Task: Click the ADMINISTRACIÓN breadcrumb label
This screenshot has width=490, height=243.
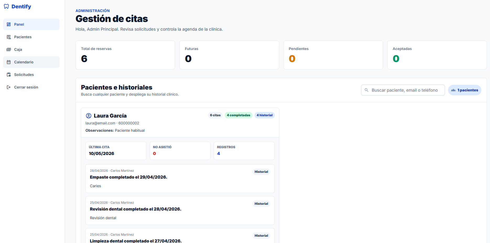Action: (x=93, y=11)
